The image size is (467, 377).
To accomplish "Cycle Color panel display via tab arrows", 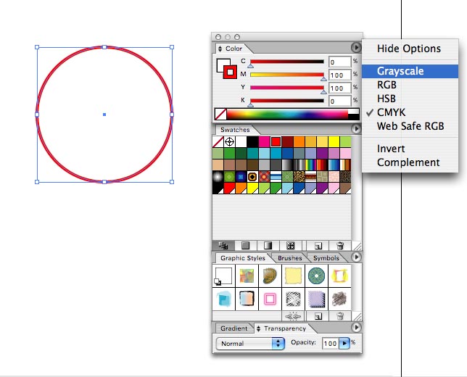I will click(x=220, y=49).
